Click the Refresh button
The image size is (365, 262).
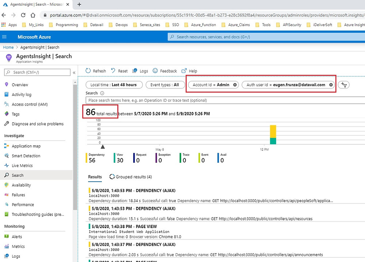tap(95, 71)
